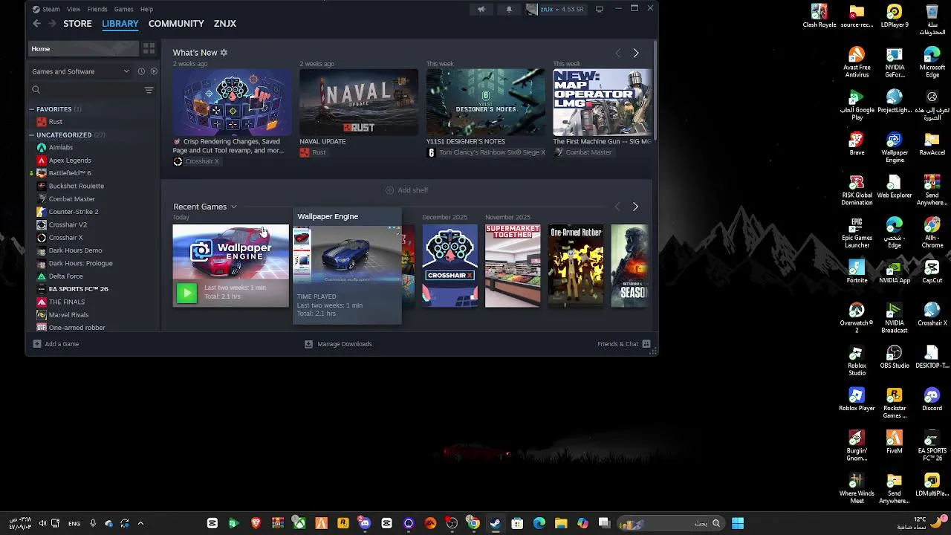
Task: Switch library to grid collections view
Action: 149,48
